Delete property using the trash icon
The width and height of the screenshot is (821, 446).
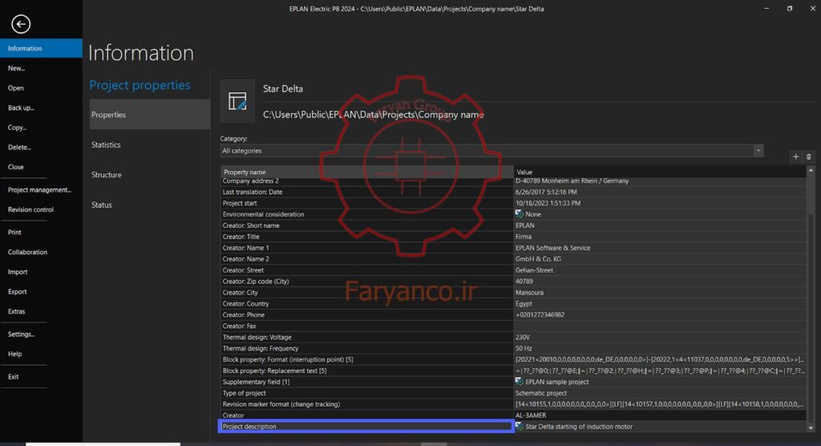808,156
